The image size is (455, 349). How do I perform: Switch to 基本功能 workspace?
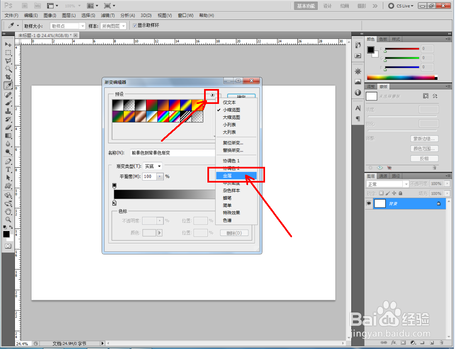(x=306, y=6)
